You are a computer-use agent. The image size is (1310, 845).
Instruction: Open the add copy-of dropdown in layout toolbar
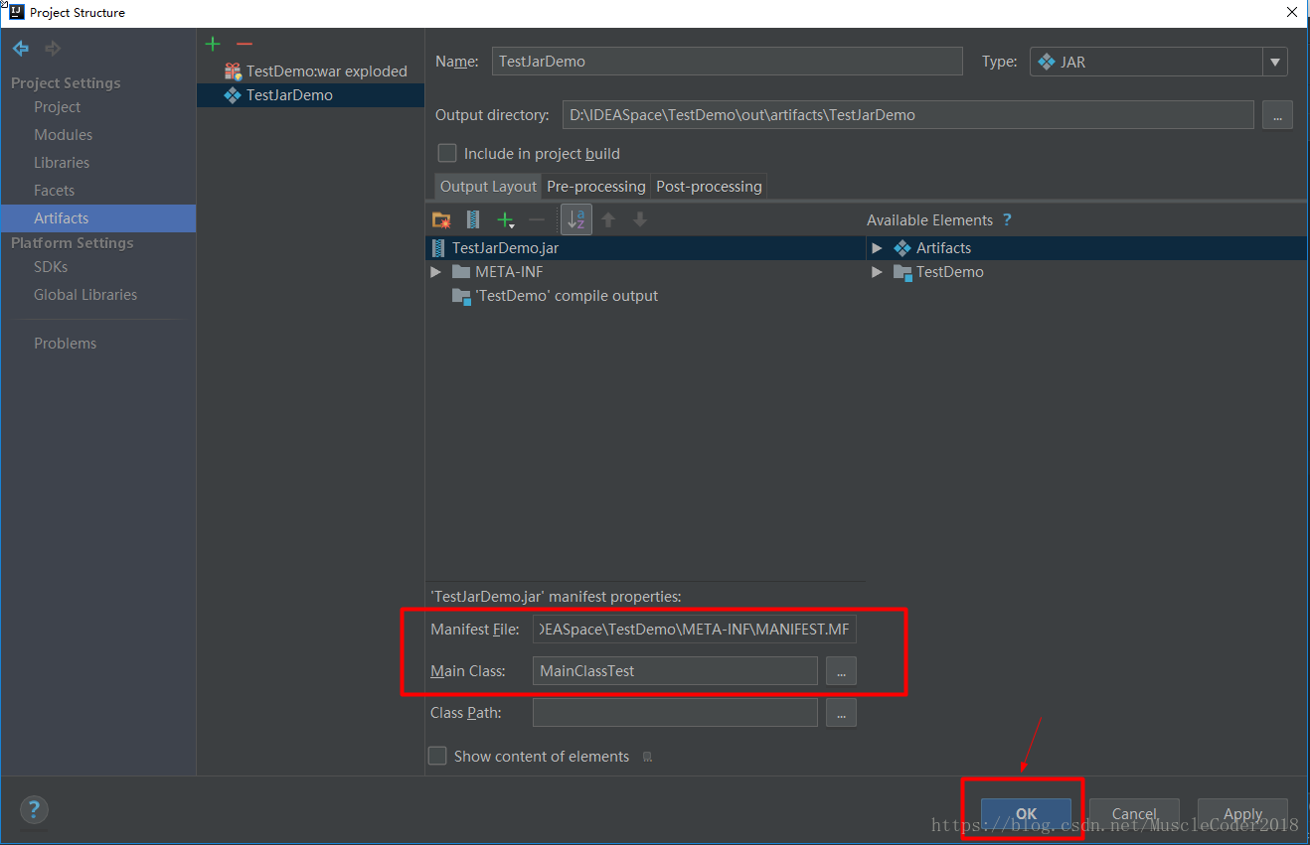506,219
